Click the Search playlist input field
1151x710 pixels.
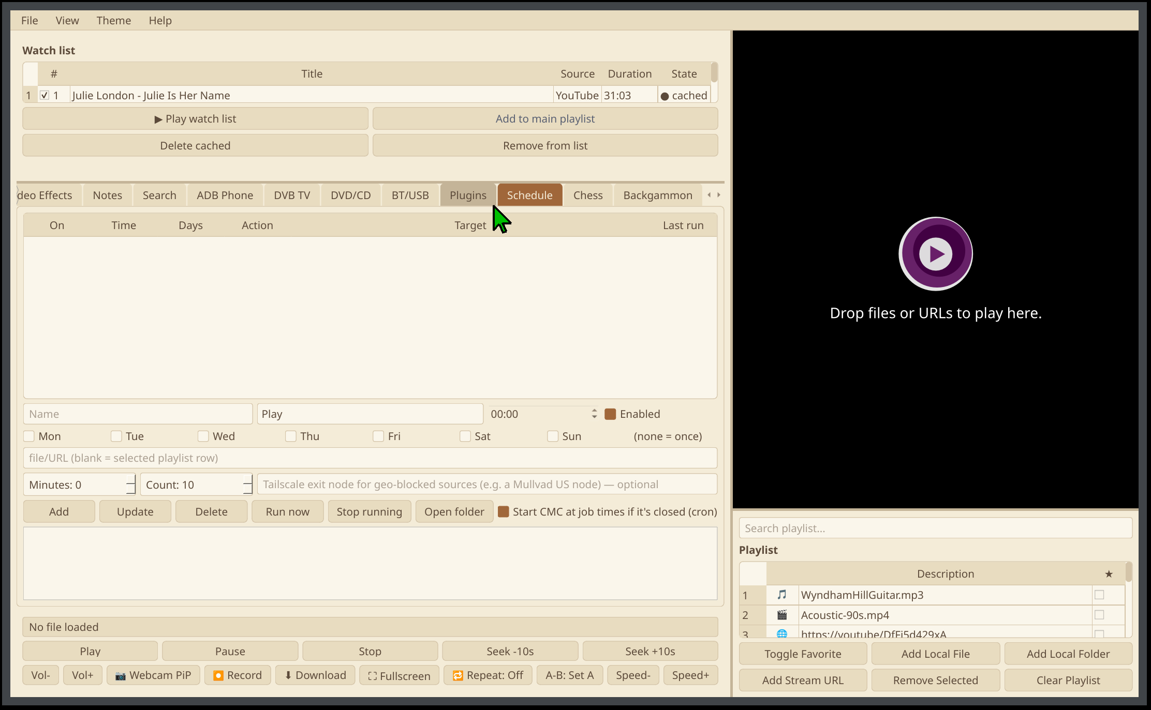coord(936,528)
